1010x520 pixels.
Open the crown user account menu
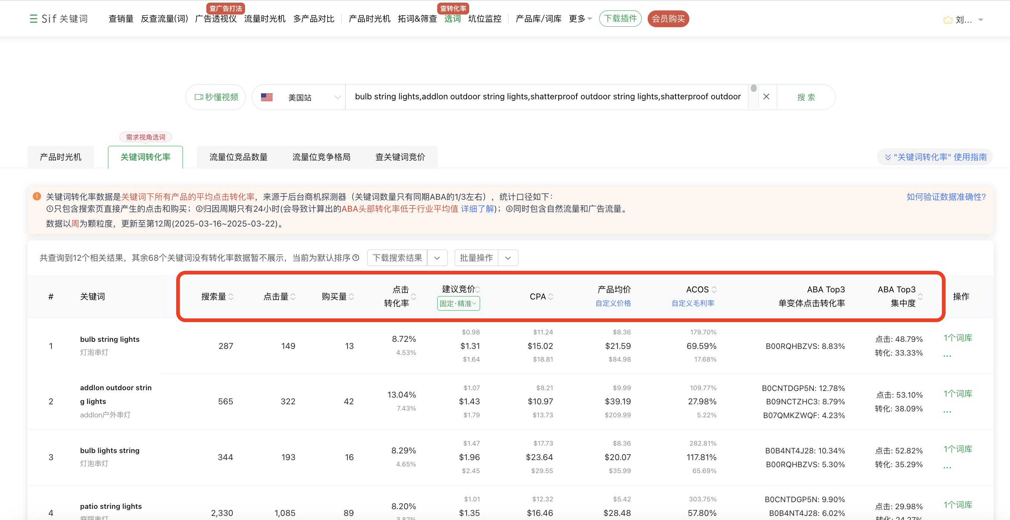click(963, 20)
